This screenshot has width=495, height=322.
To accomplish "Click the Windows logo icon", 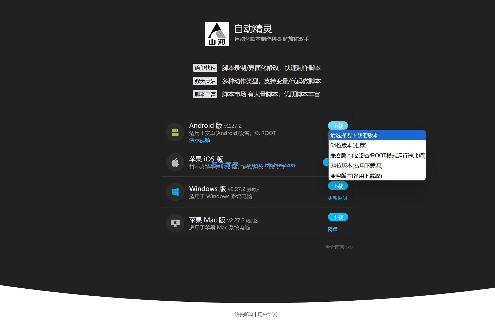I will 175,192.
